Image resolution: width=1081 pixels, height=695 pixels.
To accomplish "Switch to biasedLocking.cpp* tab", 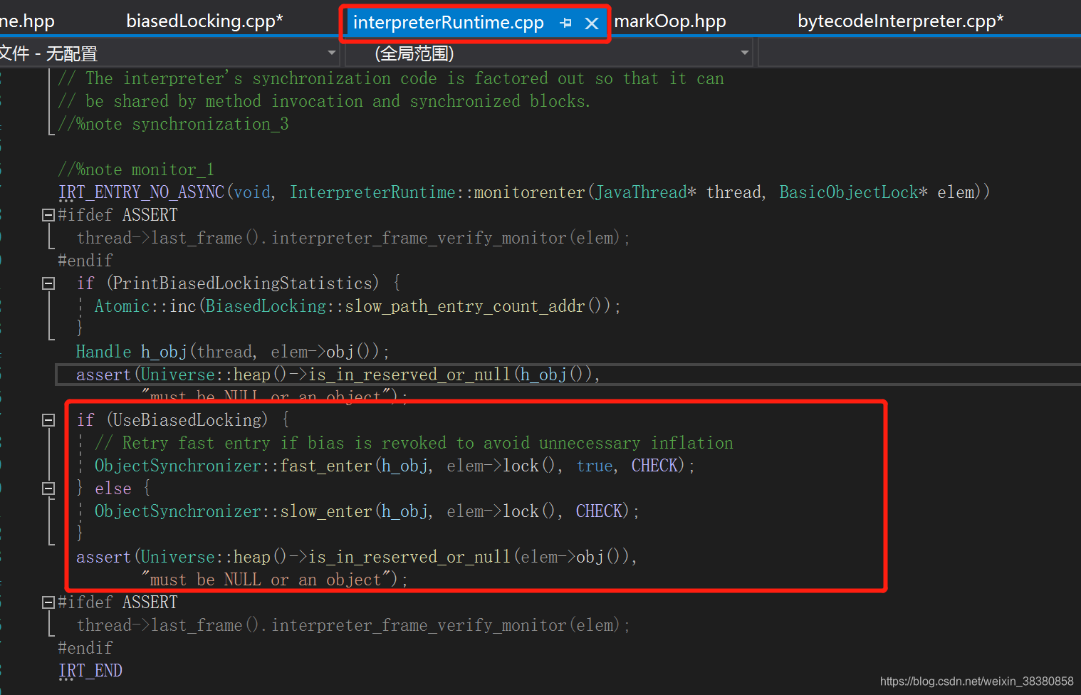I will (204, 21).
